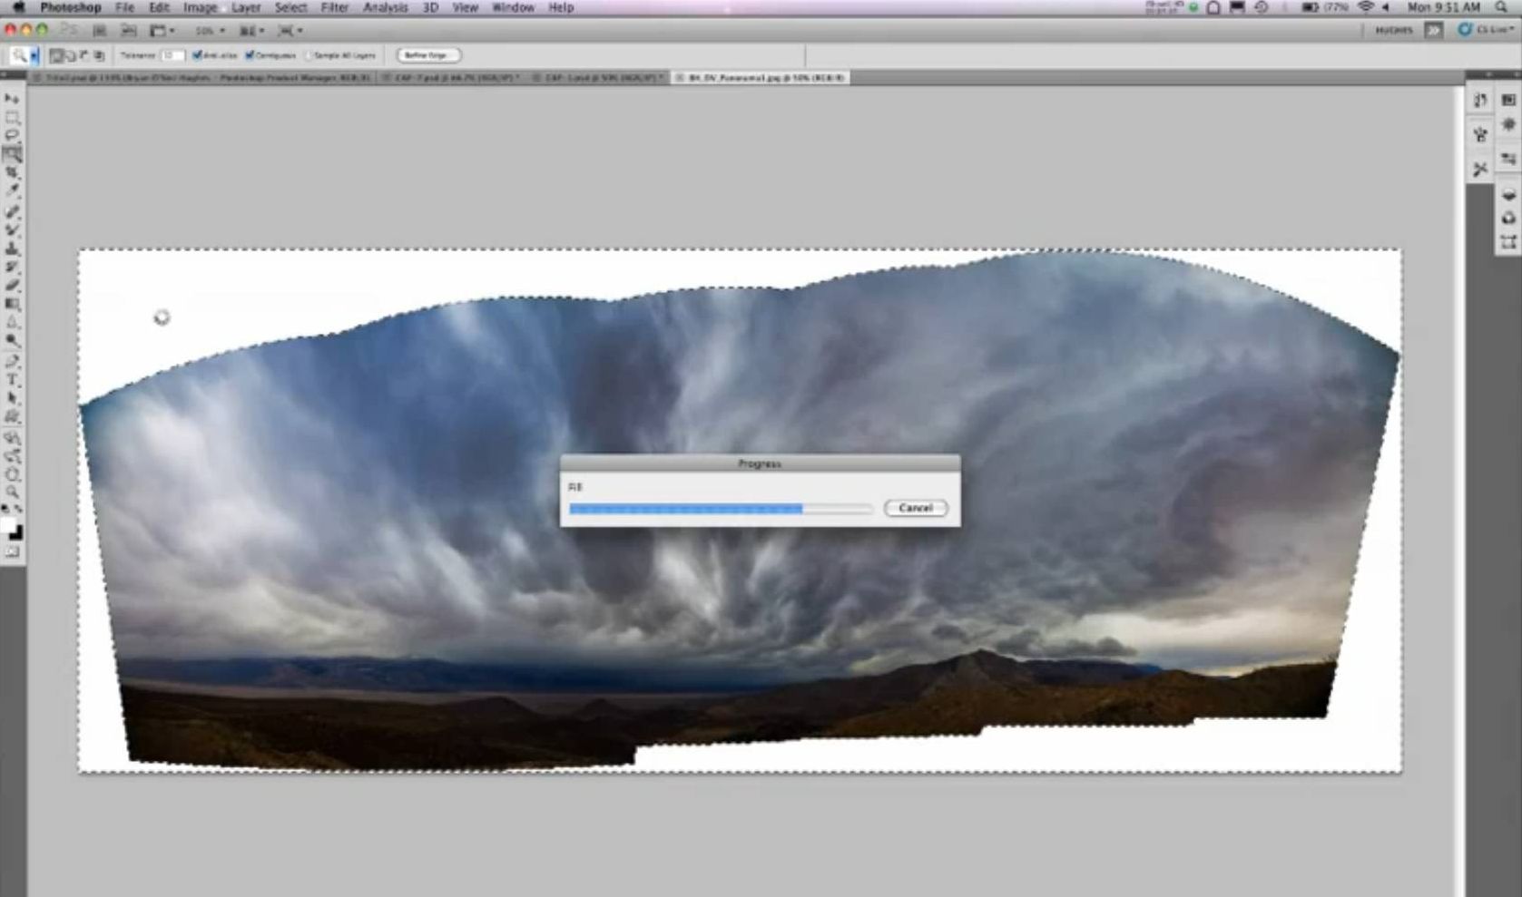
Task: Expand the CS Live dropdown
Action: (x=1486, y=30)
